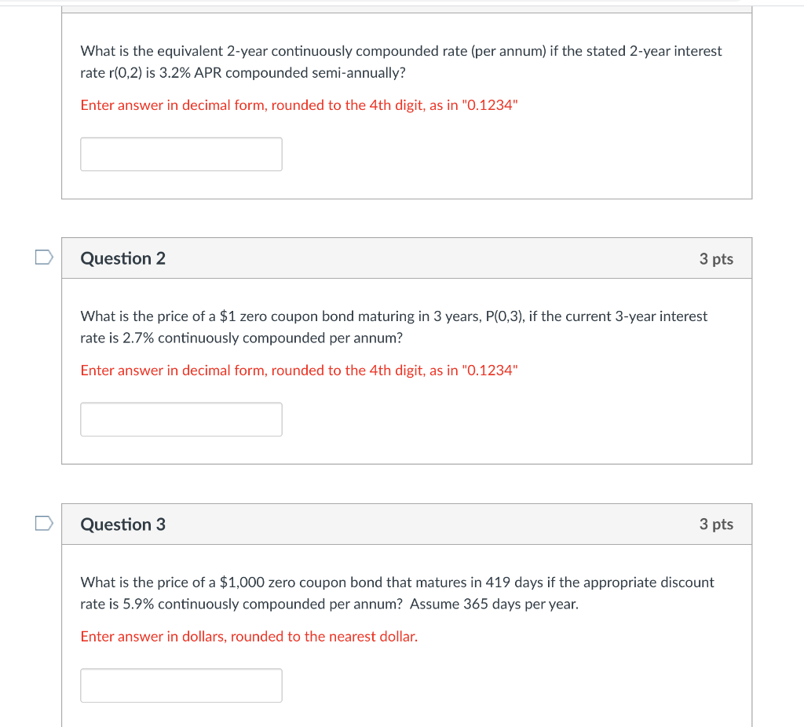
Task: Click the flag outline next to the first visible question
Action: 43,256
